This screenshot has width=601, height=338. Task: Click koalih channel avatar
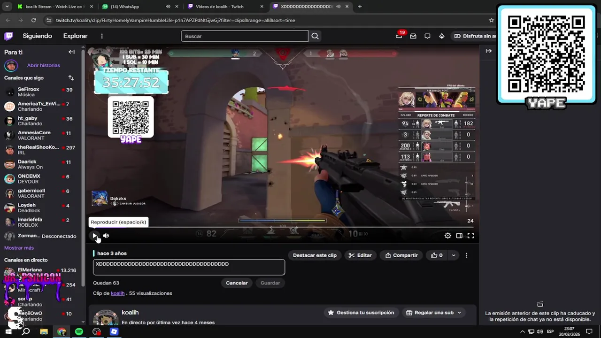(x=106, y=317)
